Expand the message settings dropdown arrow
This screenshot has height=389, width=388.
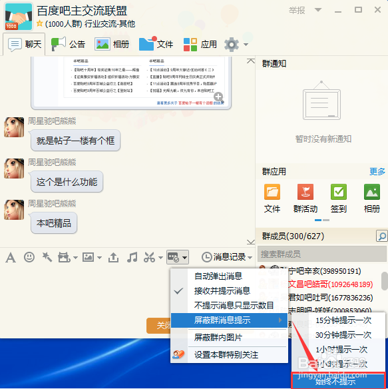pyautogui.click(x=184, y=258)
